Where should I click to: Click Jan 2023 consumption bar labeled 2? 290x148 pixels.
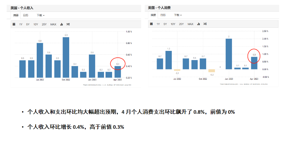tap(229, 54)
